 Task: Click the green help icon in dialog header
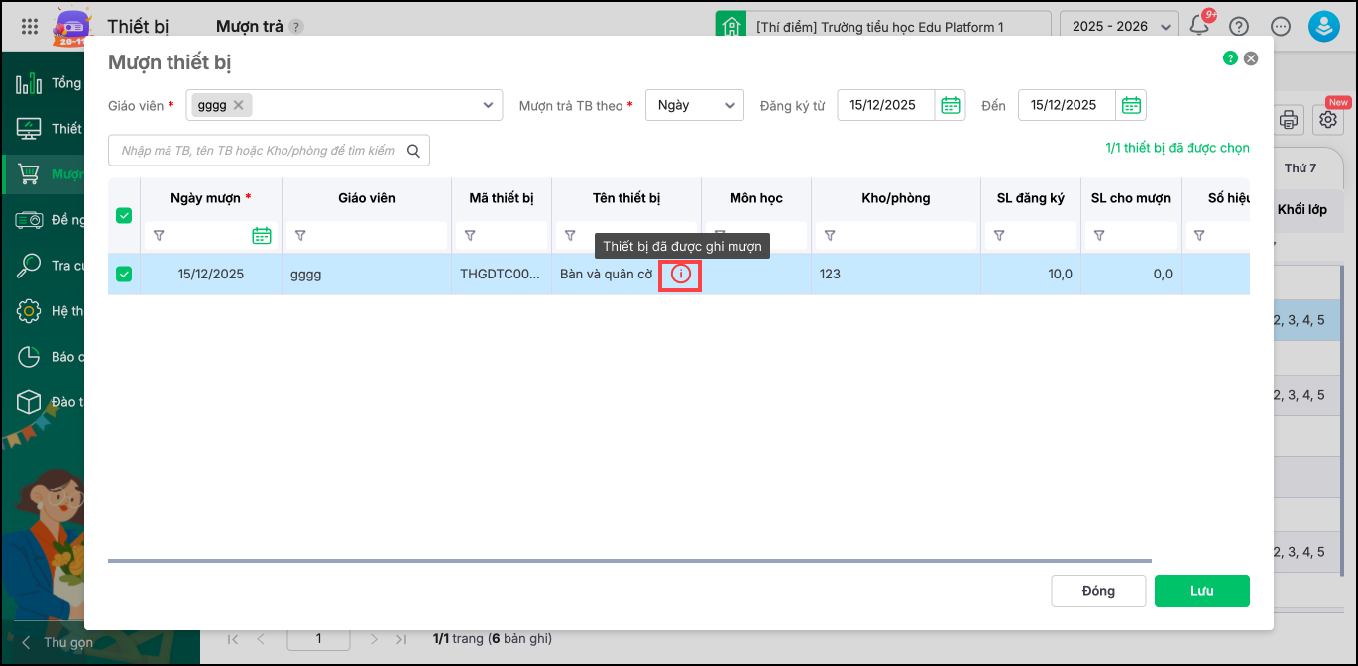tap(1230, 58)
